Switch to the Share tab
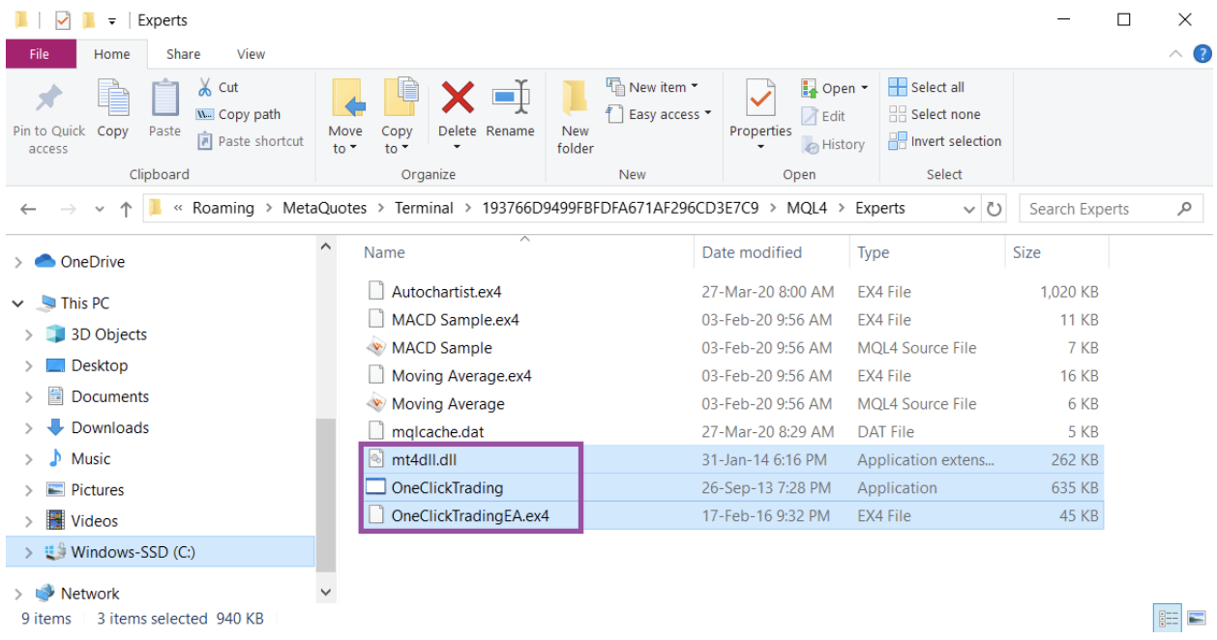This screenshot has height=640, width=1217. [x=183, y=54]
